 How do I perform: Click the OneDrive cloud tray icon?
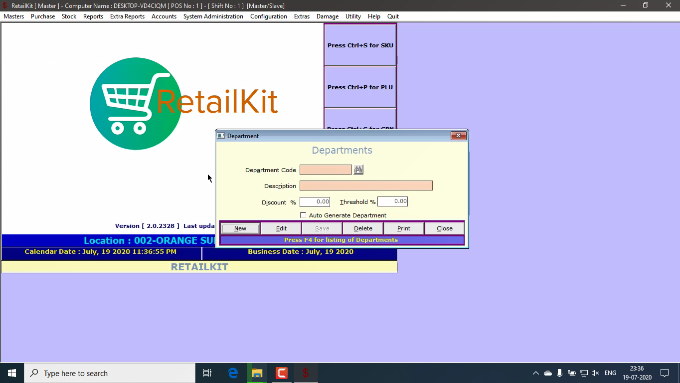[547, 373]
